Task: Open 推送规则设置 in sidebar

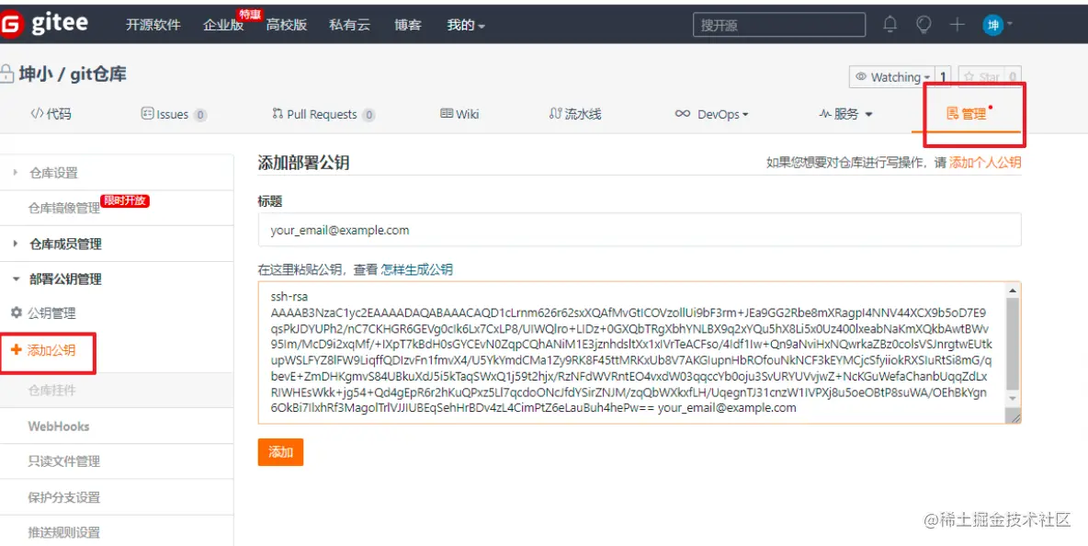Action: (x=63, y=533)
